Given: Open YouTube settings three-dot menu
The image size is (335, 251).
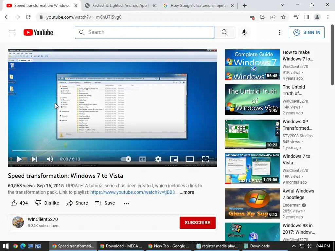Looking at the screenshot, I should click(279, 32).
